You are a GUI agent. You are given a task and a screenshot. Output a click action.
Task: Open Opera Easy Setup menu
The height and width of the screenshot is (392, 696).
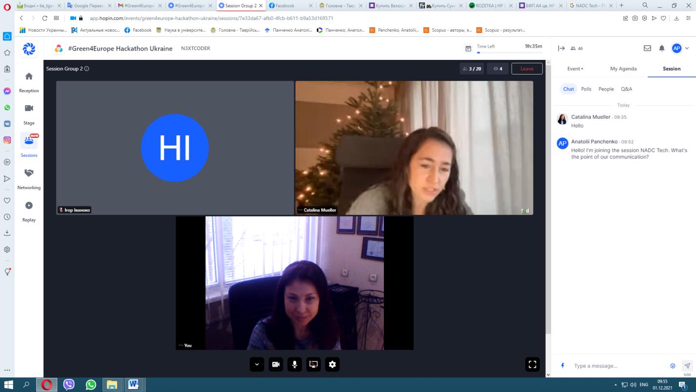click(x=688, y=18)
